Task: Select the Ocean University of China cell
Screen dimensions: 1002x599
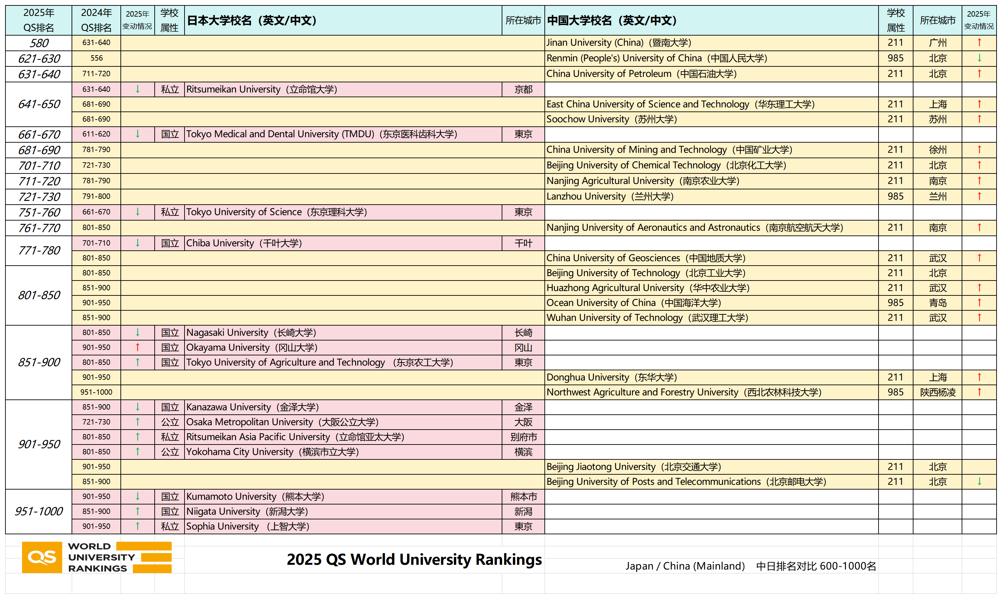Action: (x=711, y=303)
